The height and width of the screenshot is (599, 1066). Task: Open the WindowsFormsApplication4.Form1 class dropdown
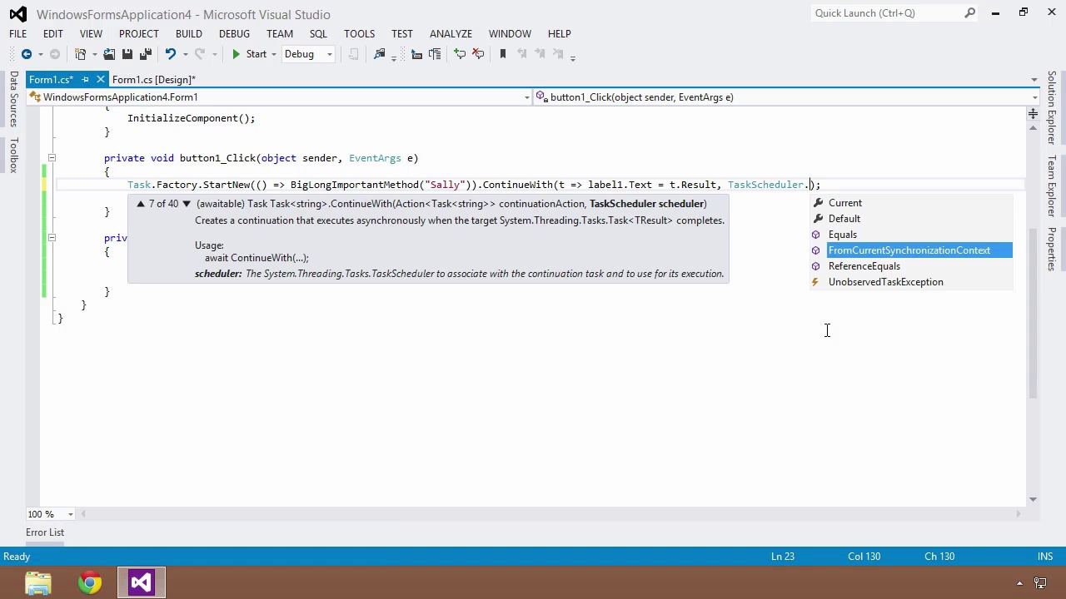[x=526, y=97]
